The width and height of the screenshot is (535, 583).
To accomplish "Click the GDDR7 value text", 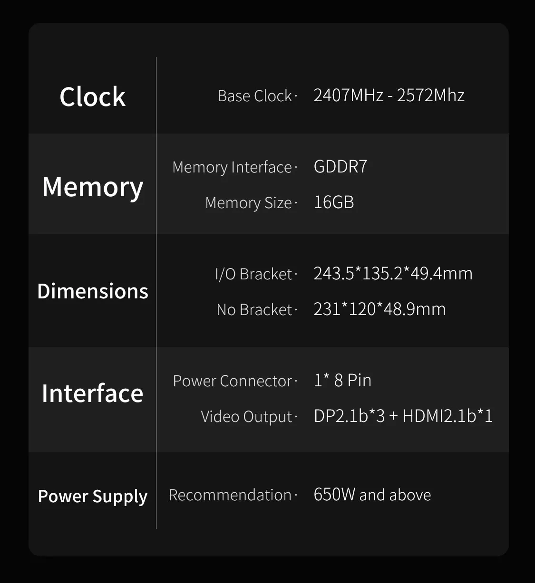I will (x=340, y=167).
